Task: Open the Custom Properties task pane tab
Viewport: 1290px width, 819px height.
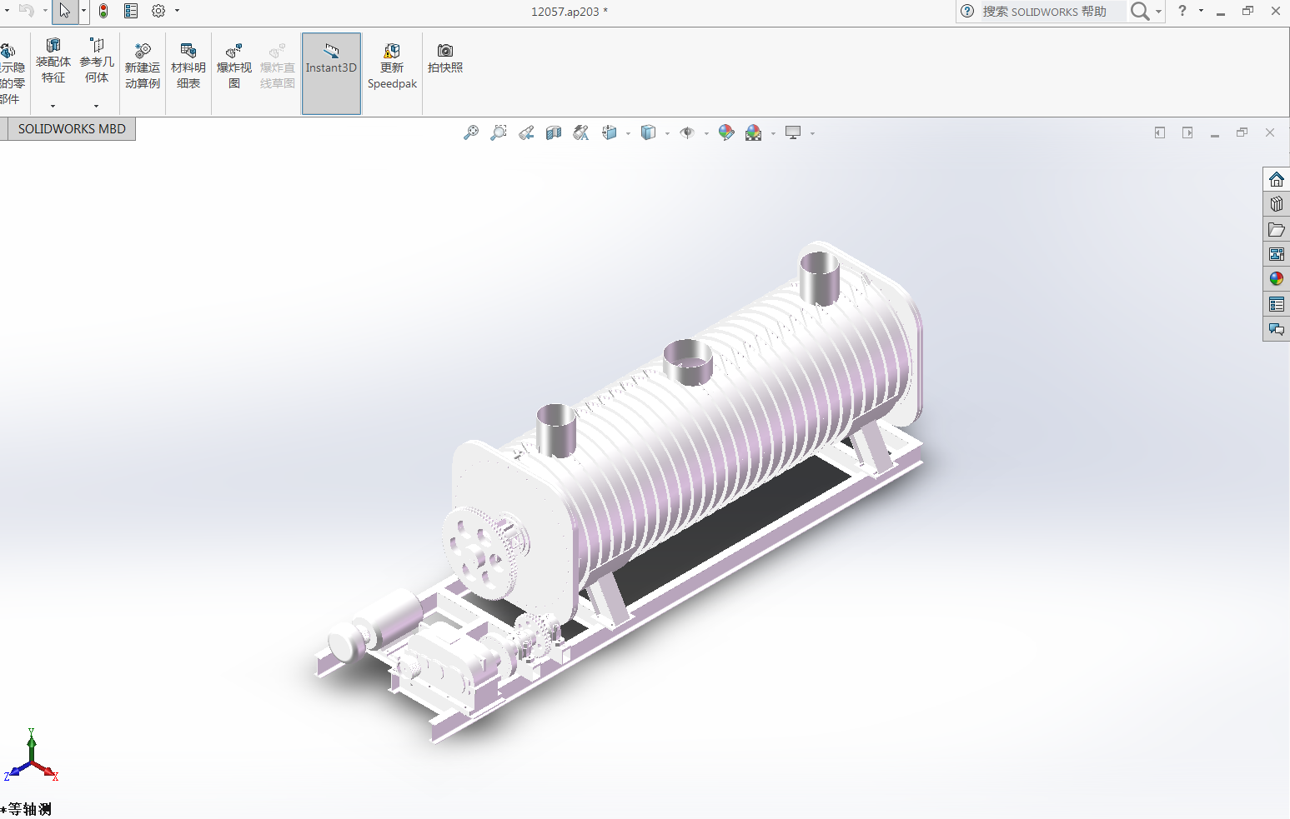Action: [x=1277, y=304]
